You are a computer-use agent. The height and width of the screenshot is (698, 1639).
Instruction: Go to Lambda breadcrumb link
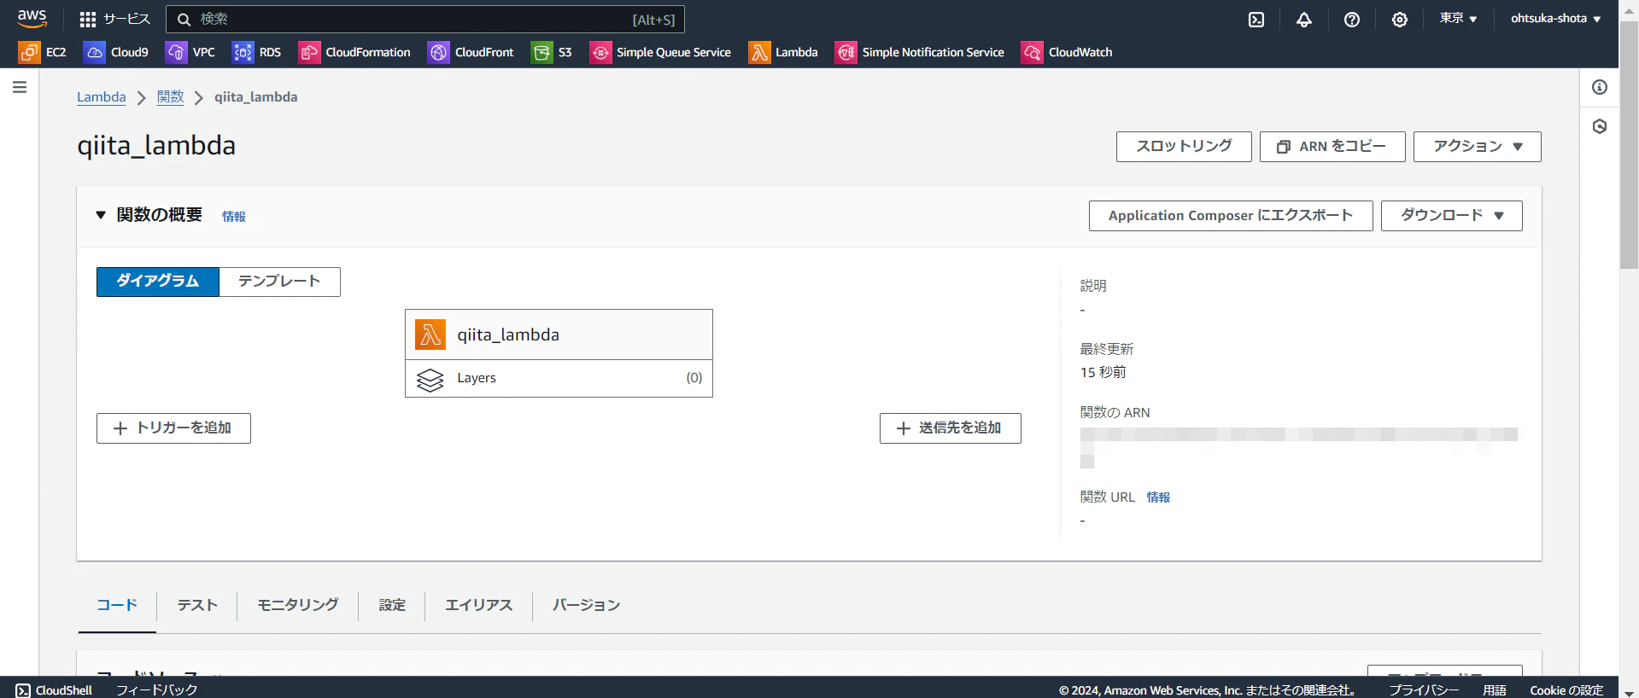[102, 97]
